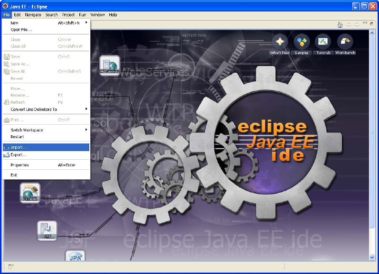
Task: Select Exit in the File menu
Action: pyautogui.click(x=46, y=175)
